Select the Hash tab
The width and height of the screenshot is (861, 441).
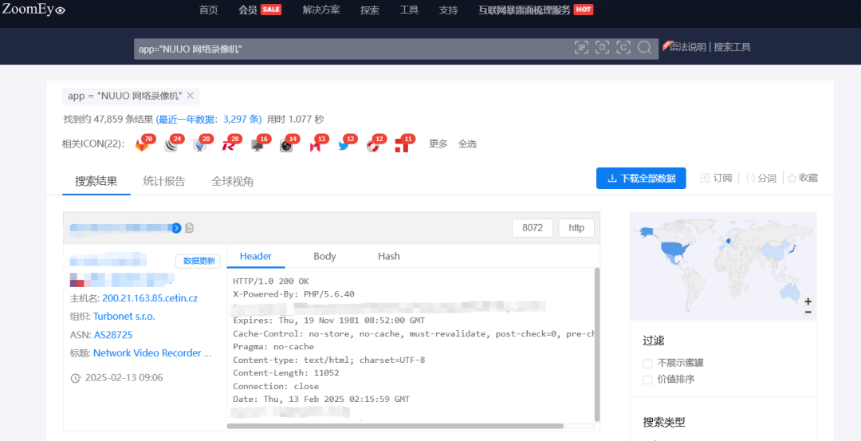(389, 257)
